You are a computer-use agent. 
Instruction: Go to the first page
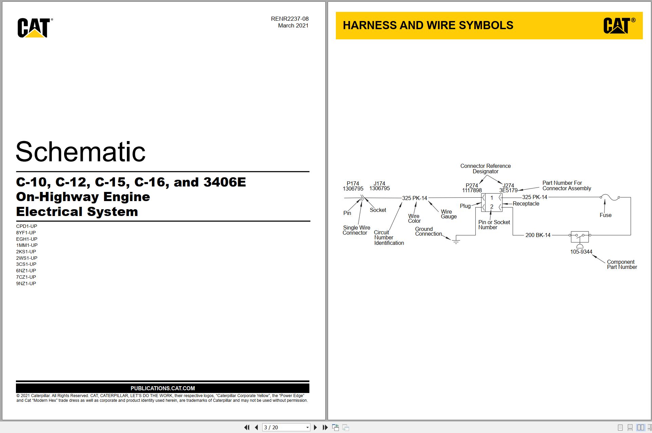247,428
